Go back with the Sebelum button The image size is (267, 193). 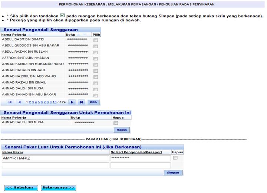pos(22,187)
